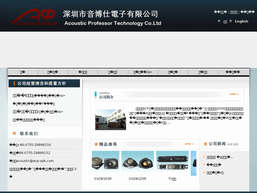The image size is (257, 193).
Task: Click the 032W303R product name link
Action: pyautogui.click(x=103, y=178)
